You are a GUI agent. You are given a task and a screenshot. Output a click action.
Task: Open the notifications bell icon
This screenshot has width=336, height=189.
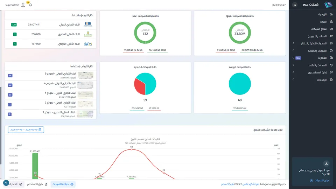(x=30, y=5)
